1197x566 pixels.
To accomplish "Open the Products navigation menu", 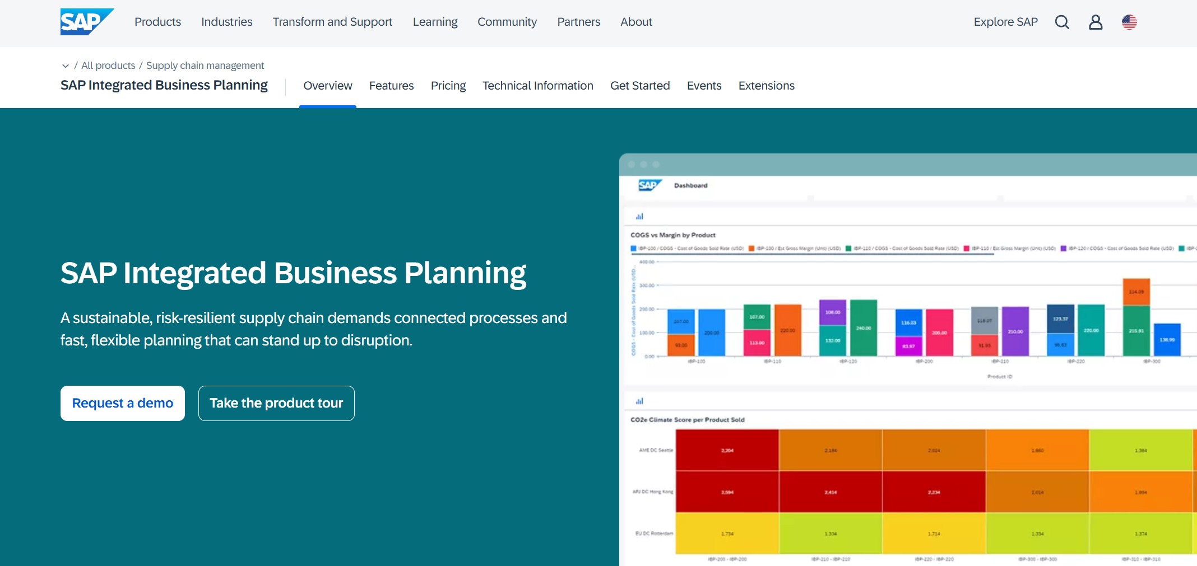I will tap(157, 22).
